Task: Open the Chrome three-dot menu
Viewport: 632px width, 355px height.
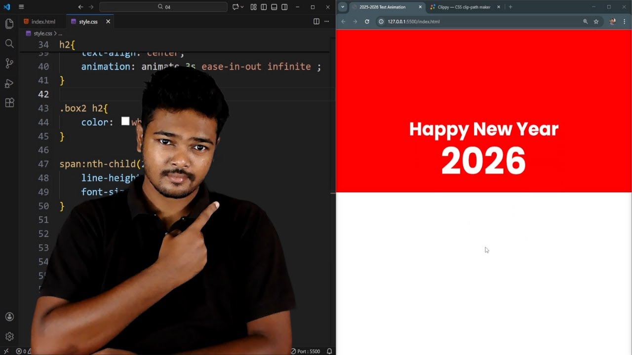Action: click(x=625, y=22)
